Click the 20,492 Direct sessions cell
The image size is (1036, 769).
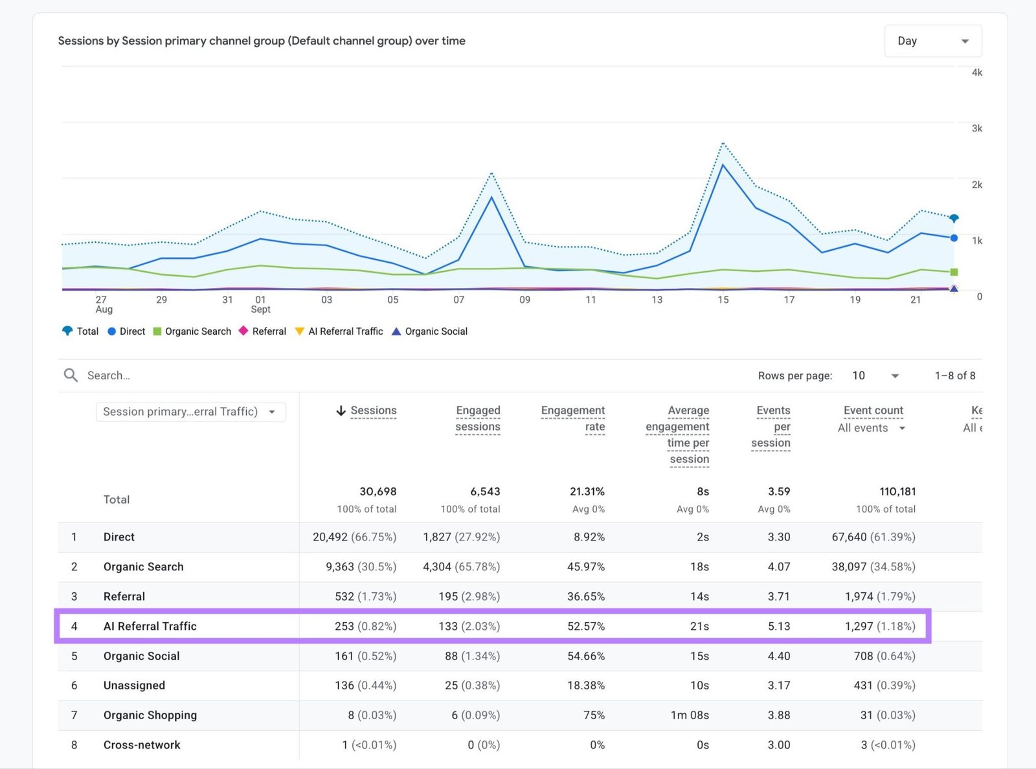coord(355,537)
